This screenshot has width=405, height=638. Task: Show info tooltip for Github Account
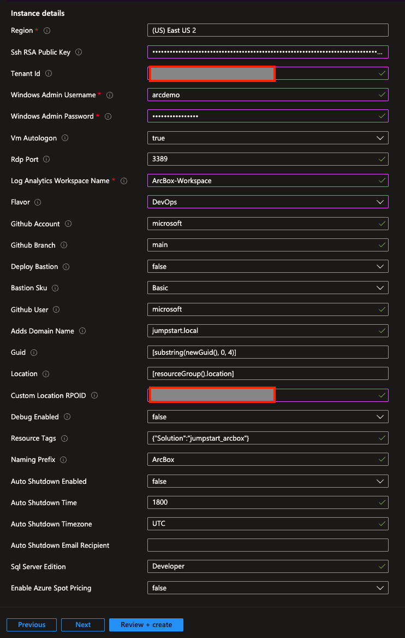pos(68,224)
